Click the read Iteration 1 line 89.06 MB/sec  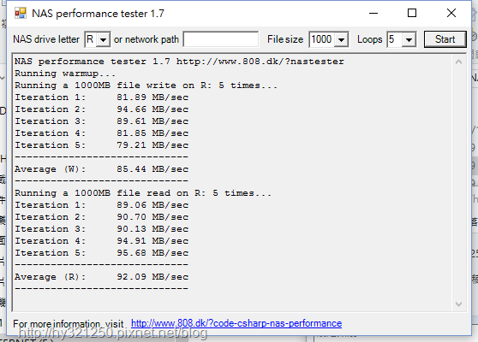[x=102, y=205]
